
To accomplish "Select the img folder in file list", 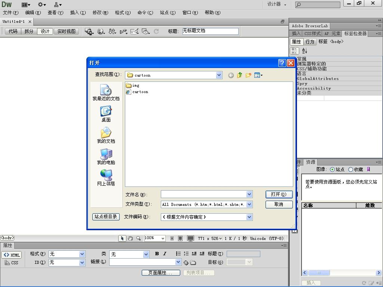I will pyautogui.click(x=133, y=86).
